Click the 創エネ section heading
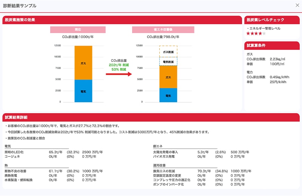Viewport: 302px width, 196px height. pos(158,146)
